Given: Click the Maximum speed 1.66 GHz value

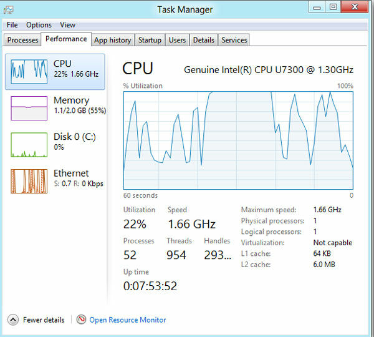Looking at the screenshot, I should coord(327,210).
